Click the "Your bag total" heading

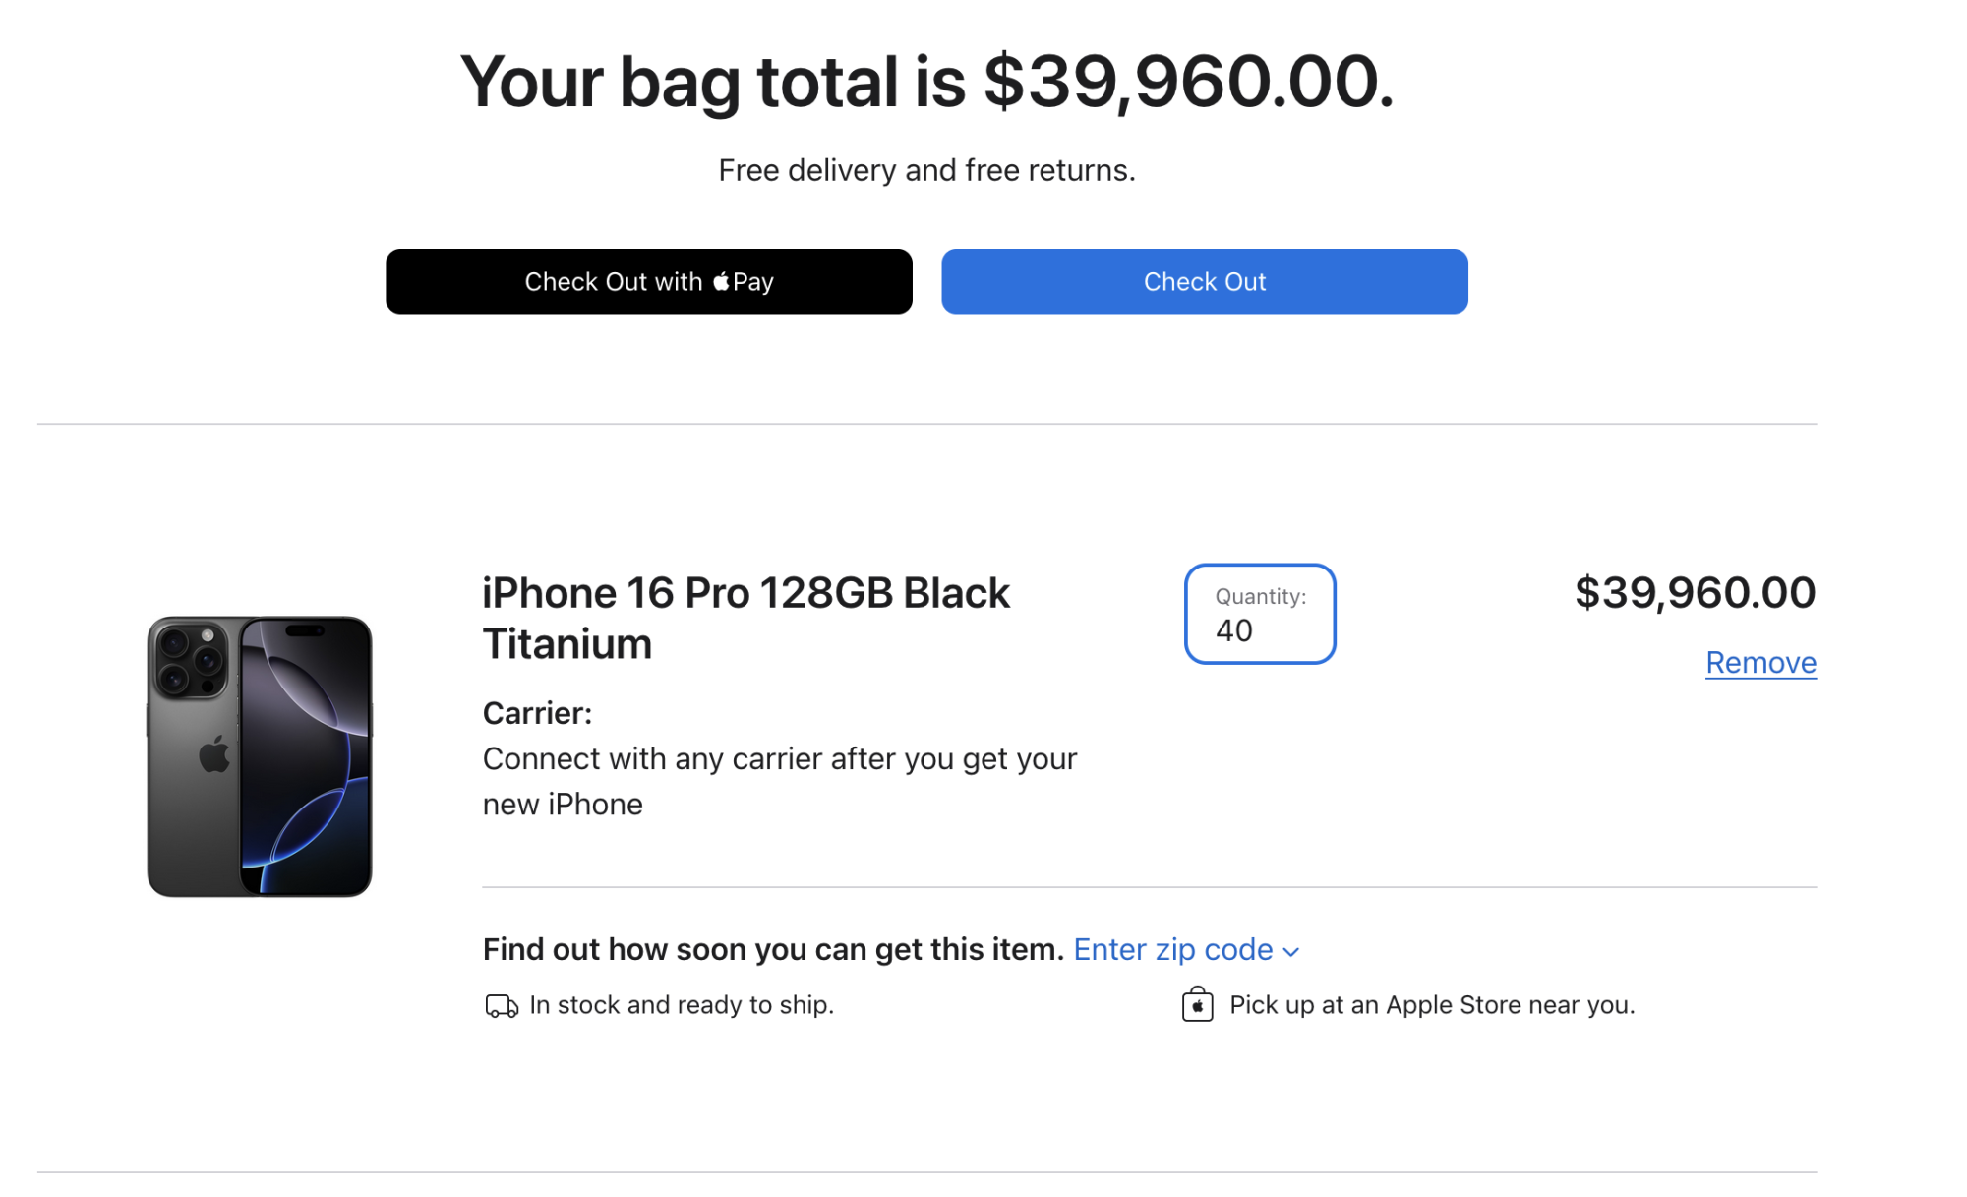(x=926, y=82)
